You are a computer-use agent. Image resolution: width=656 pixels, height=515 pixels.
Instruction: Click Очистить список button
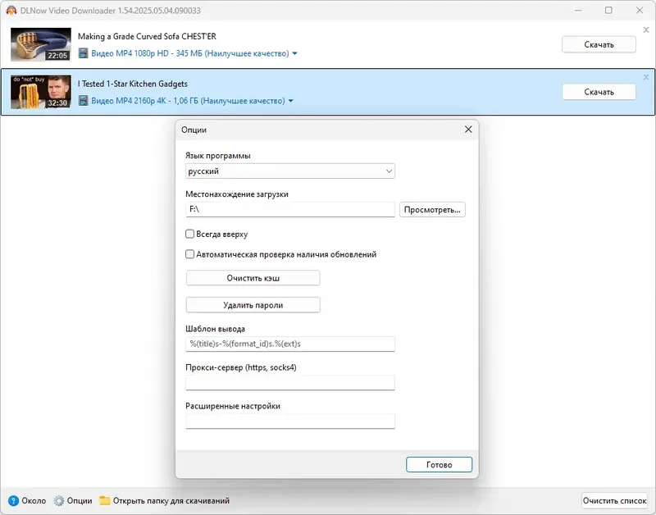(x=614, y=501)
